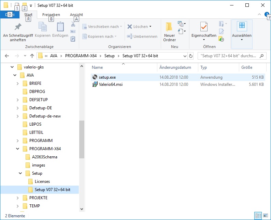
Task: Open the Ansicht ribbon tab
Action: (76, 15)
